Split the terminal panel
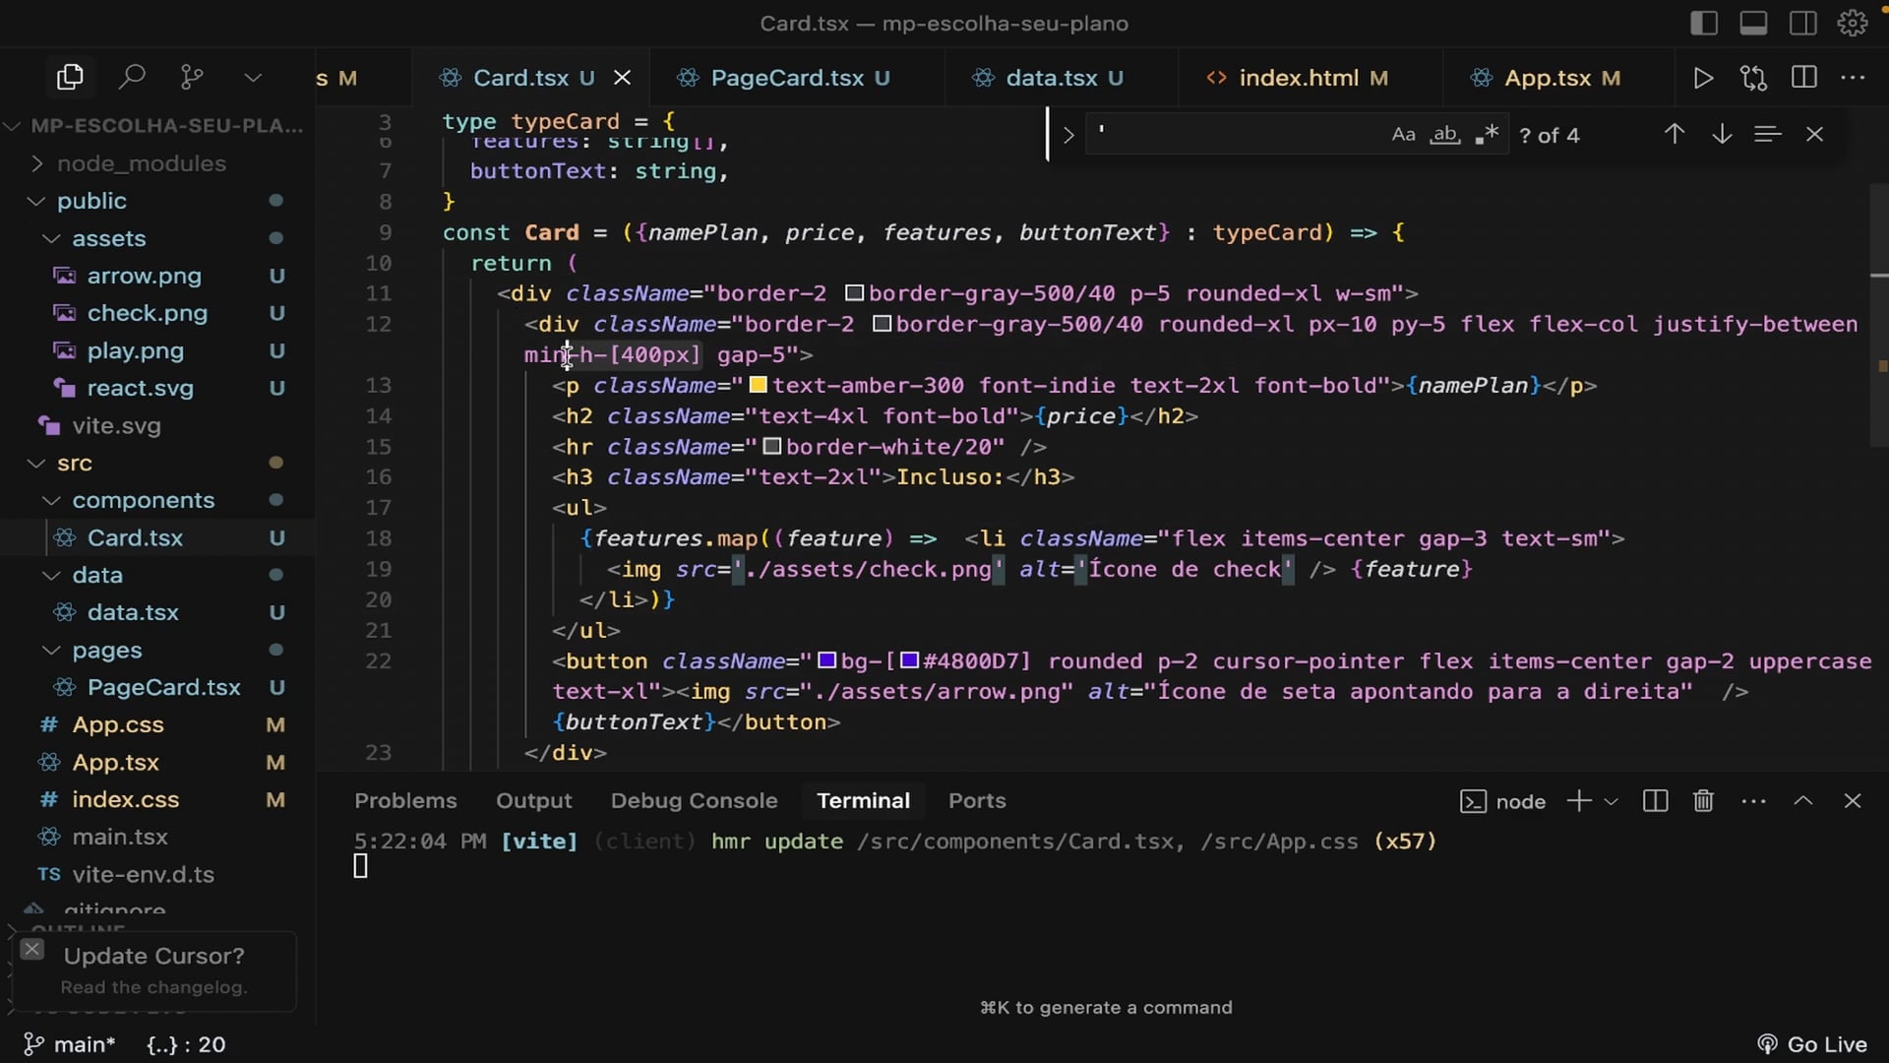The width and height of the screenshot is (1889, 1063). pos(1655,801)
